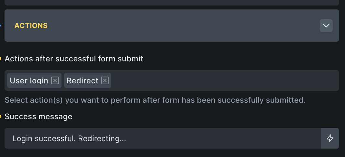The width and height of the screenshot is (345, 157).
Task: Remove the Redirect action tag
Action: [105, 80]
